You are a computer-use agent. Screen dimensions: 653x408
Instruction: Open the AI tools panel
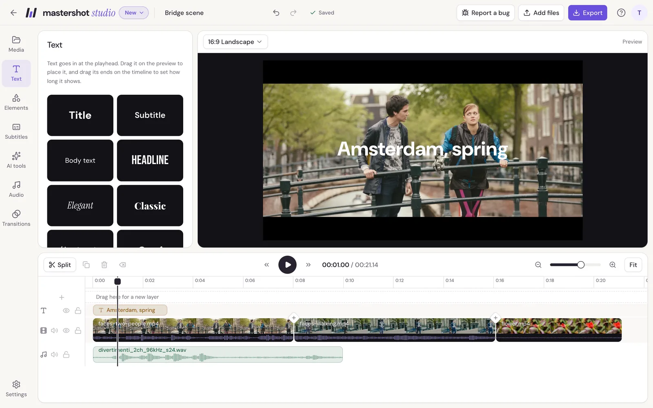(16, 160)
